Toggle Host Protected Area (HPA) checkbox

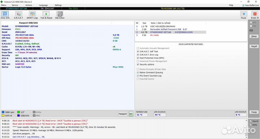(x=138, y=58)
